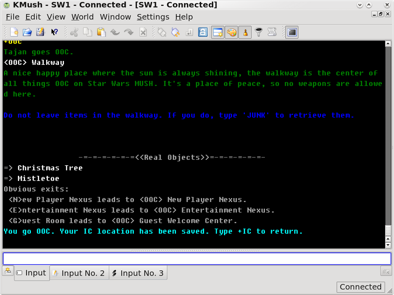Click the Redo arrow icon
This screenshot has width=394, height=295.
pos(129,32)
